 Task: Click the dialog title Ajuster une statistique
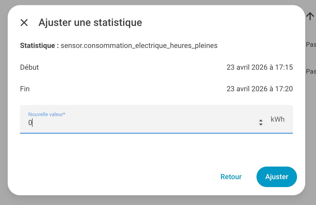pos(90,23)
